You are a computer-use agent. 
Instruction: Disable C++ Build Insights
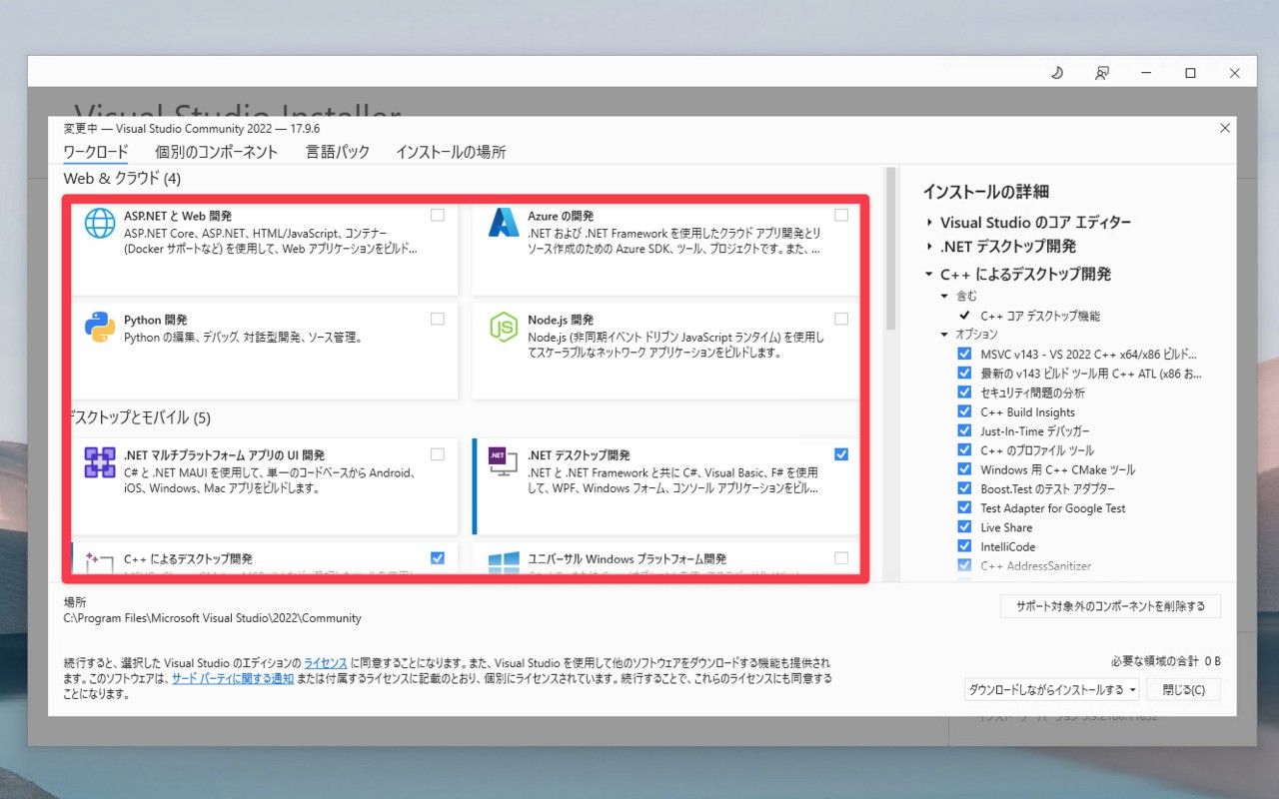click(964, 411)
